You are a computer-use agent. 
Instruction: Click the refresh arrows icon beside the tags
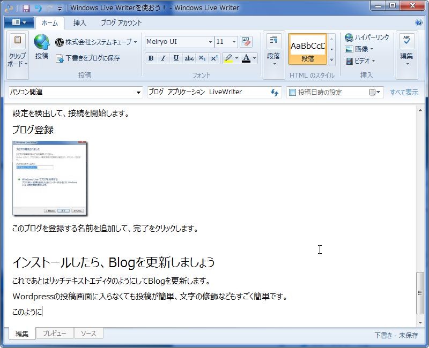coord(275,92)
